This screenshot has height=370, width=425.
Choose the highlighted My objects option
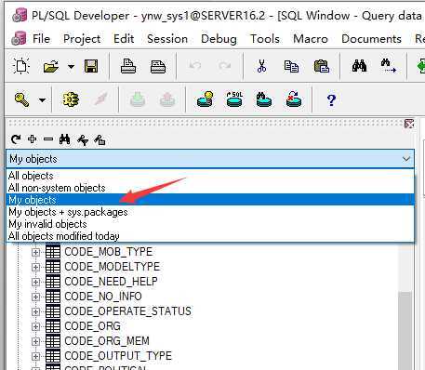[x=210, y=200]
